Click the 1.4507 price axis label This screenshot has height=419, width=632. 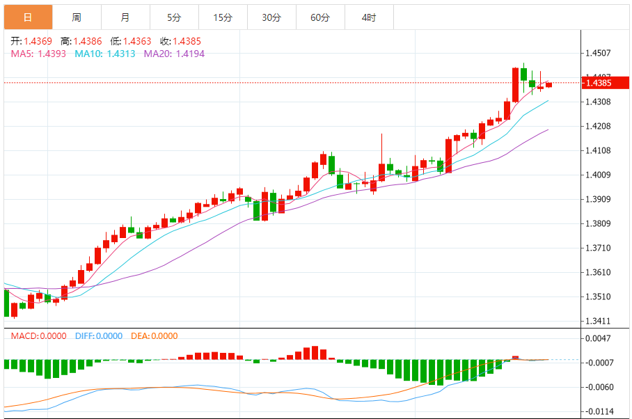point(598,53)
